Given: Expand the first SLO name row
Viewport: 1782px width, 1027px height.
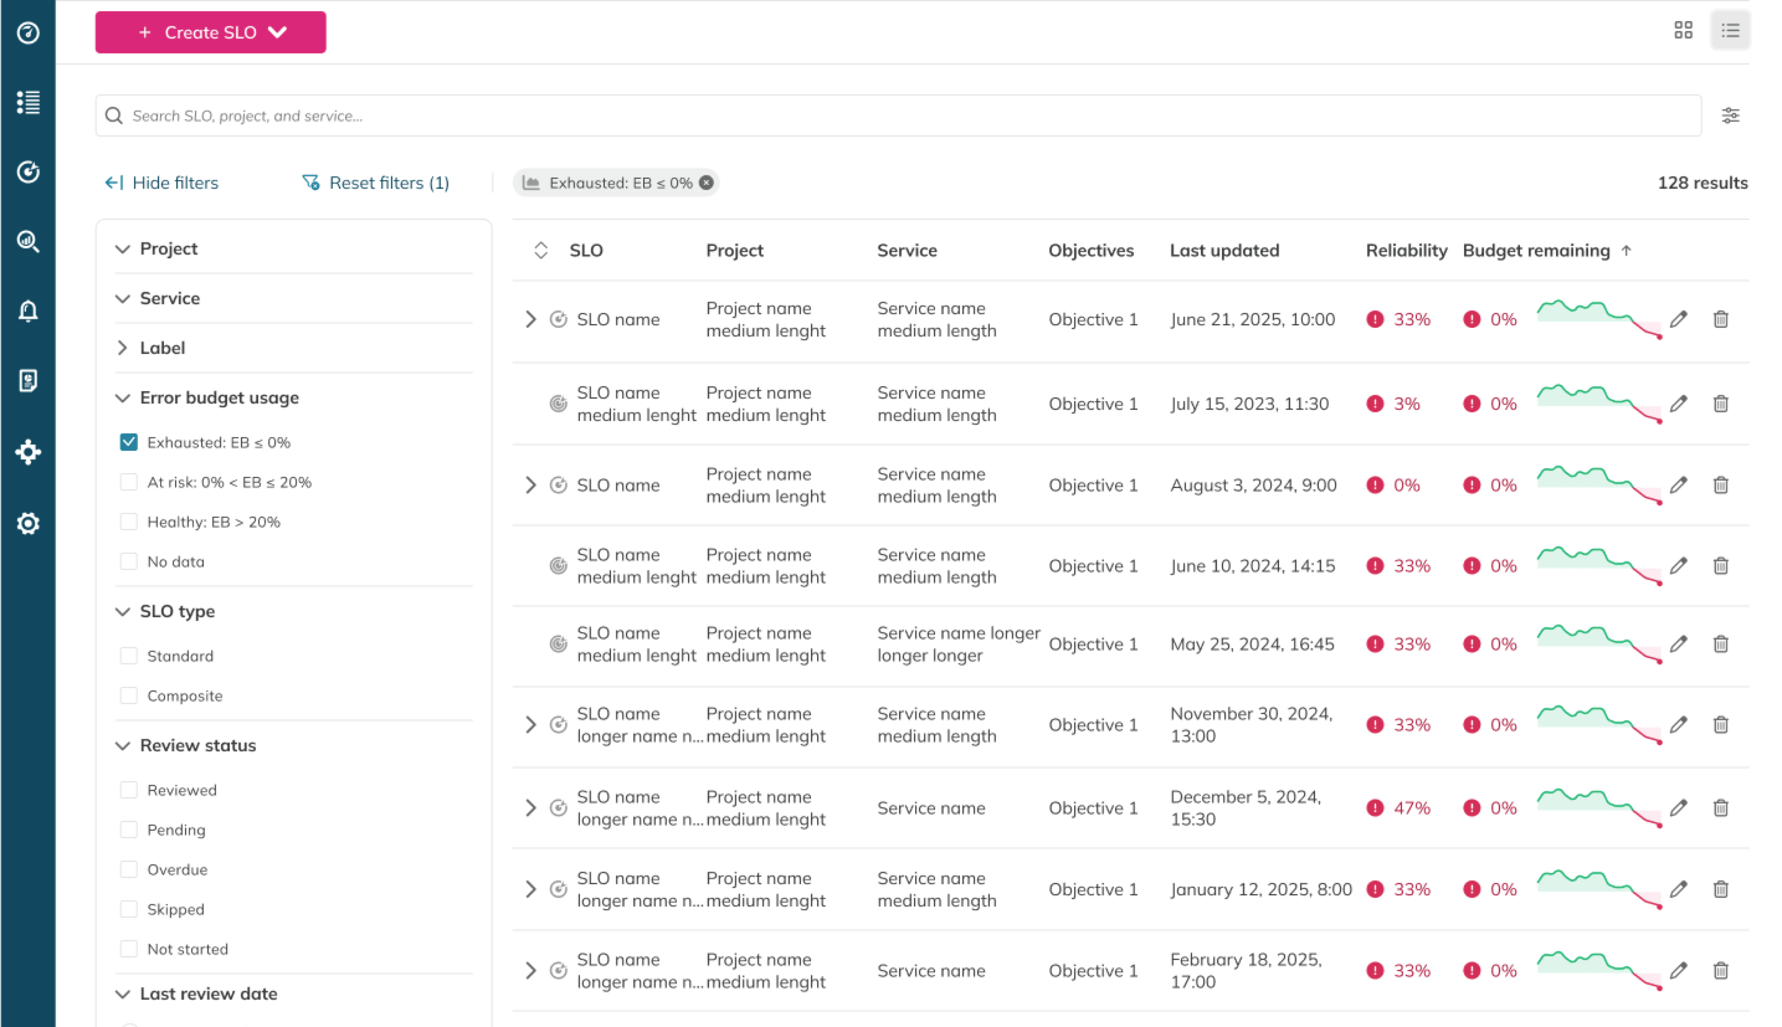Looking at the screenshot, I should coord(530,320).
